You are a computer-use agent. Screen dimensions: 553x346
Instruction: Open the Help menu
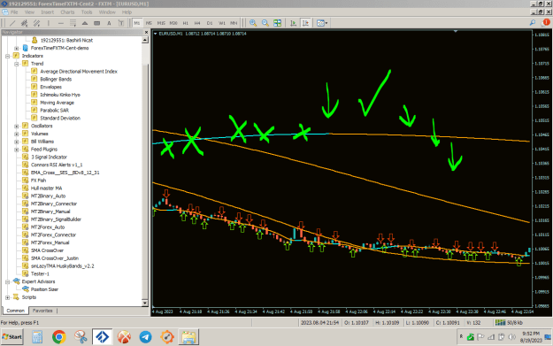127,12
